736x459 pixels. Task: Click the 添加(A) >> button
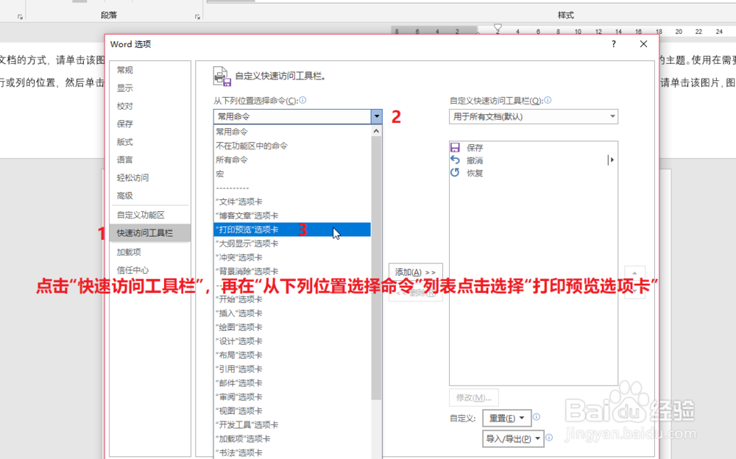[x=415, y=272]
